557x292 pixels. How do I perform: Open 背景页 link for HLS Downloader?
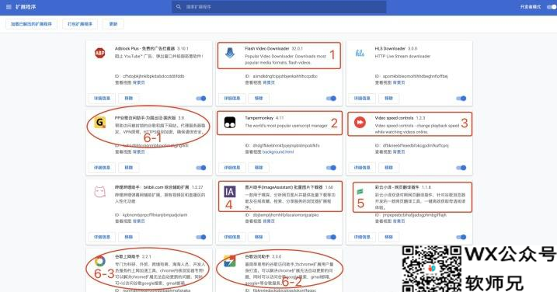(399, 82)
